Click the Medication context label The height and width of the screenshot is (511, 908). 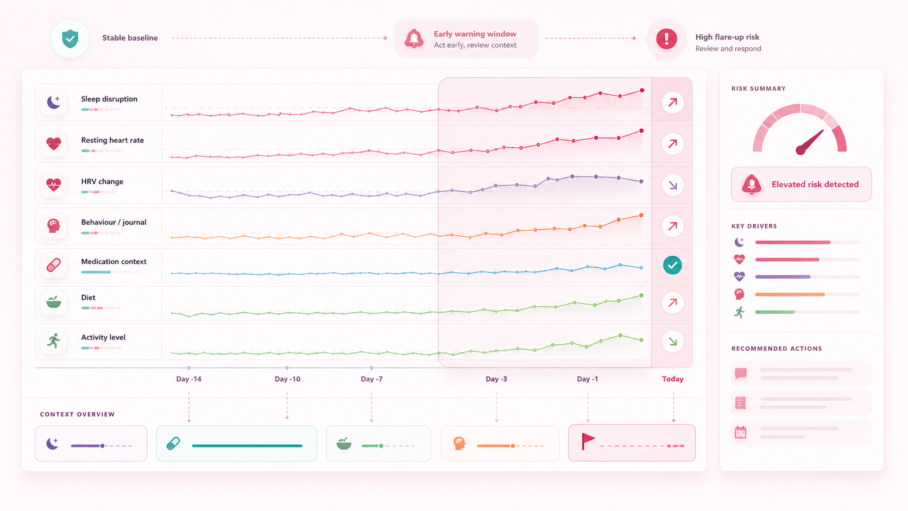pyautogui.click(x=113, y=261)
